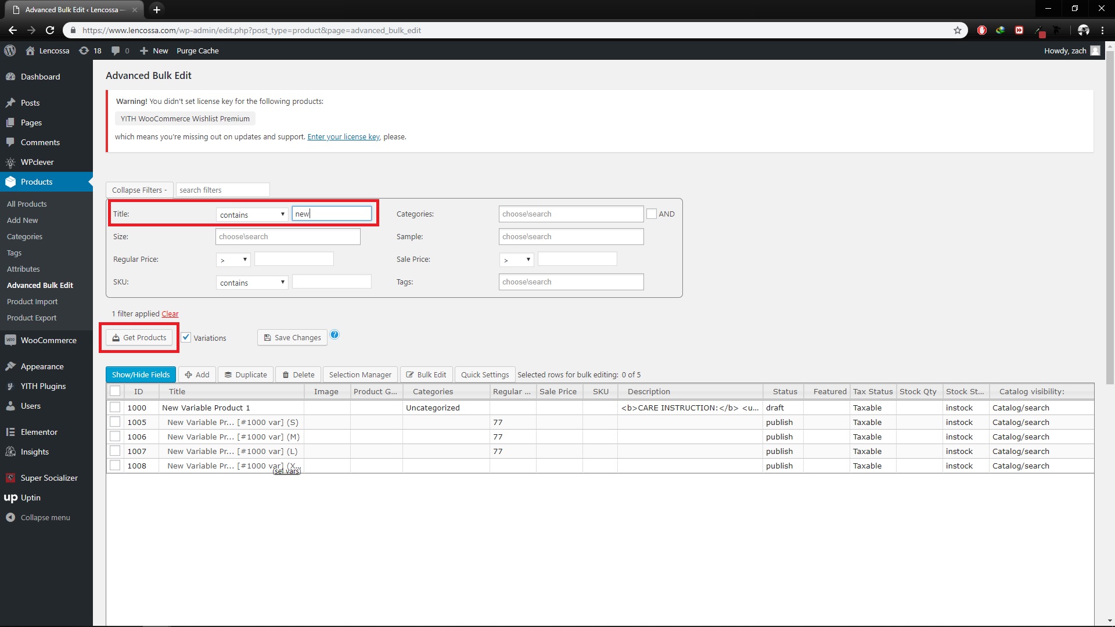Screen dimensions: 1115x627
Task: Select row checkbox for product 1008
Action: pyautogui.click(x=115, y=466)
